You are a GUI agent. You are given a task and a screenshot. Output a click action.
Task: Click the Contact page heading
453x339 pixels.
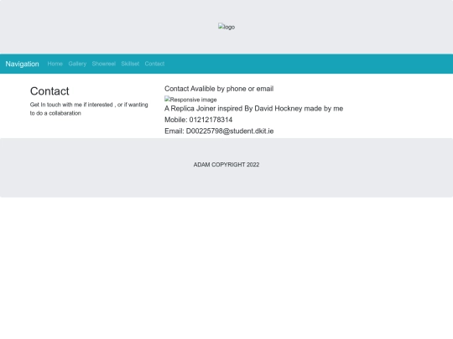49,91
